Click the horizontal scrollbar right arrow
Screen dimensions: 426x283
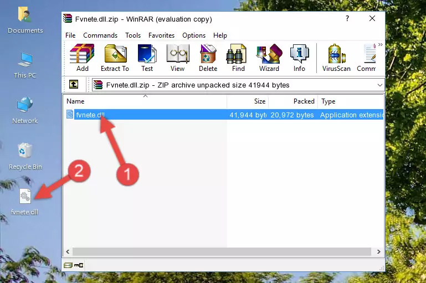(x=379, y=251)
